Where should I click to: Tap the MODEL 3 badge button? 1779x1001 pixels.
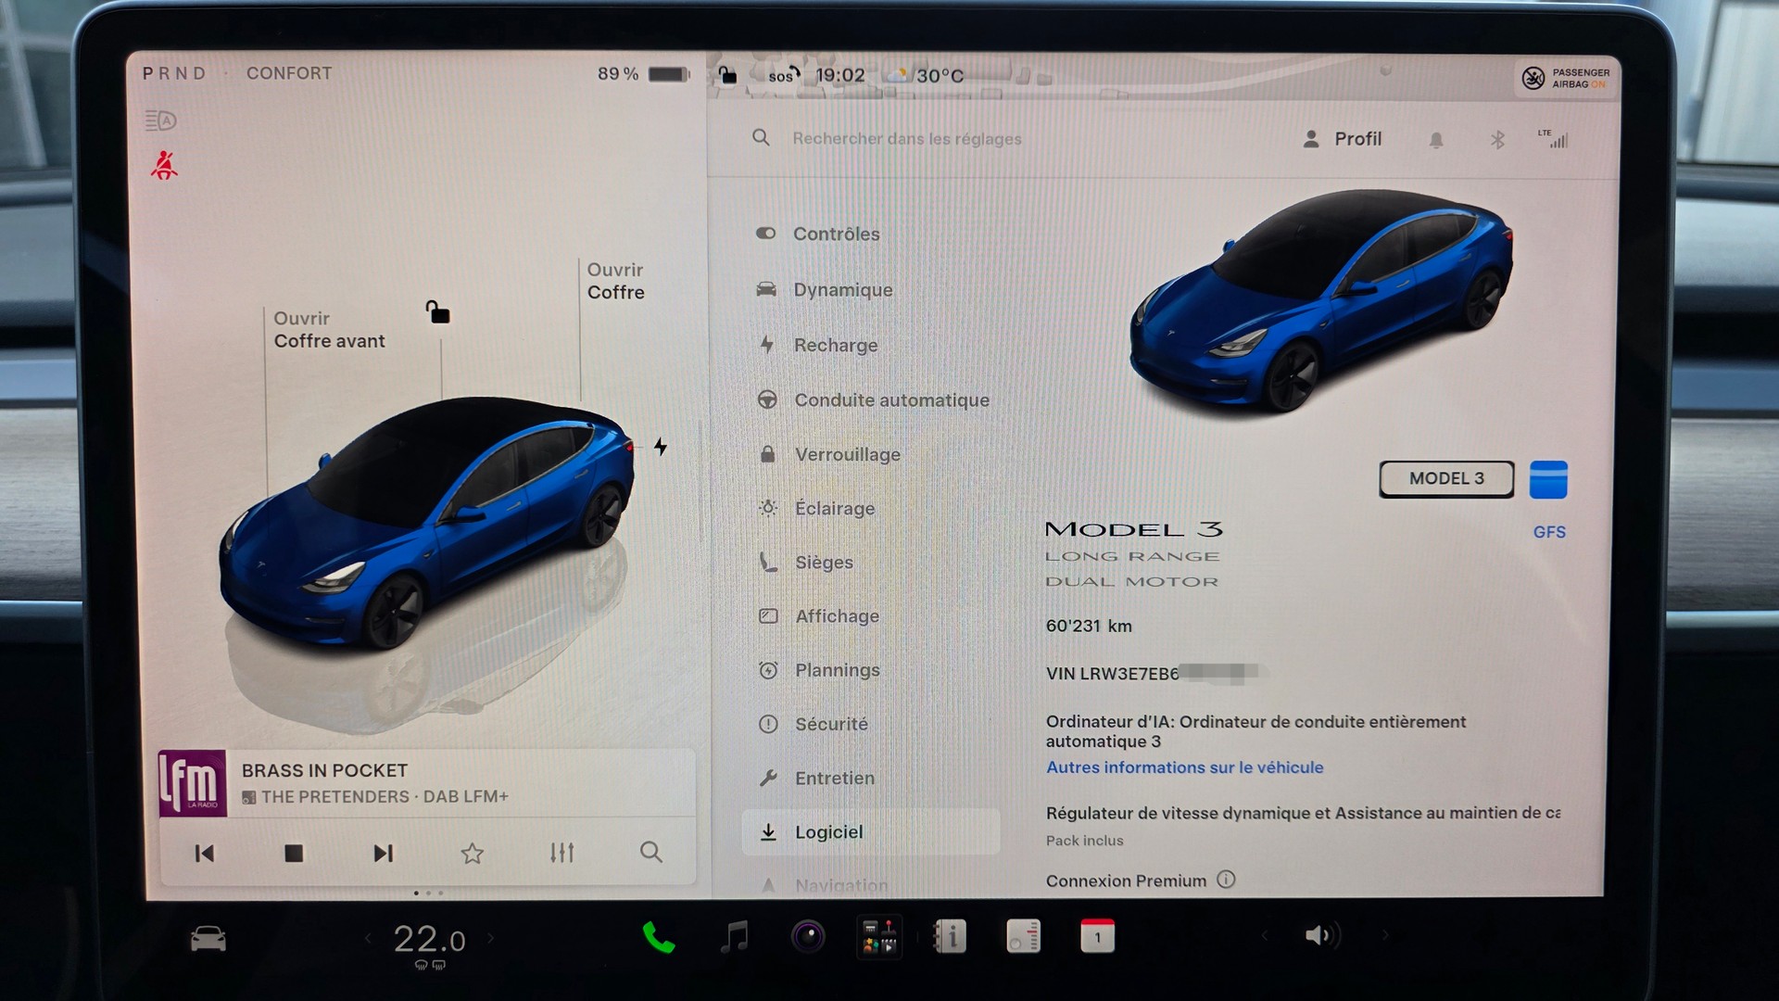pos(1446,478)
